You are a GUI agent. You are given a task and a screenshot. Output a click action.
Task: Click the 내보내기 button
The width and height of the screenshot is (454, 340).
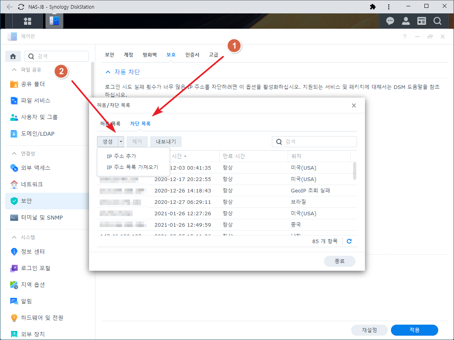(x=166, y=142)
